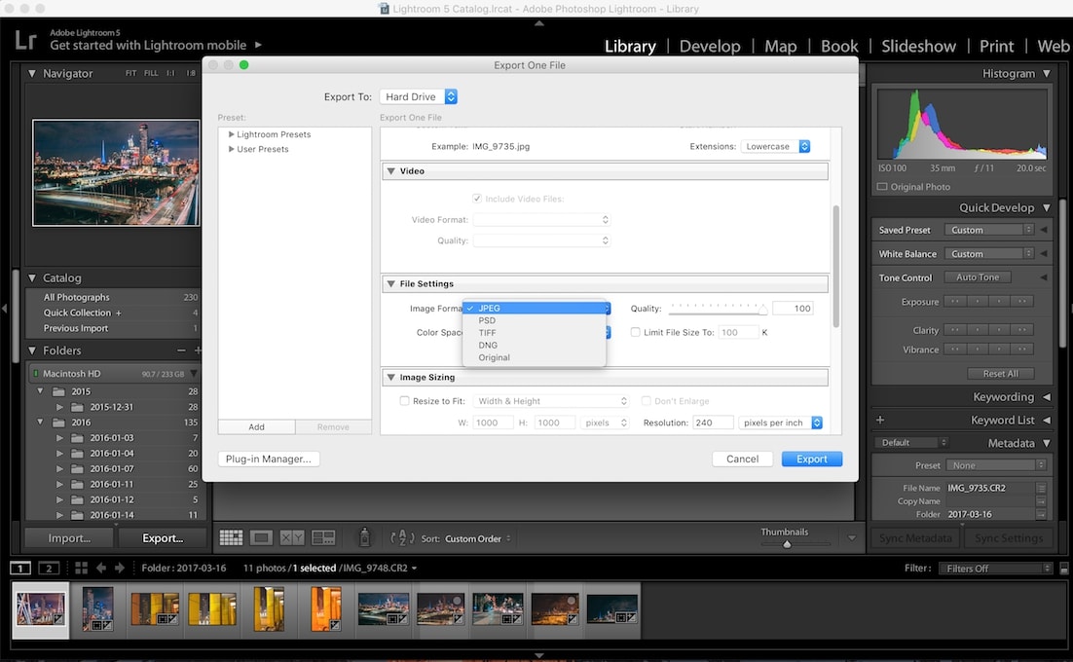Open pixels per inch dropdown
Image resolution: width=1073 pixels, height=662 pixels.
tap(780, 423)
